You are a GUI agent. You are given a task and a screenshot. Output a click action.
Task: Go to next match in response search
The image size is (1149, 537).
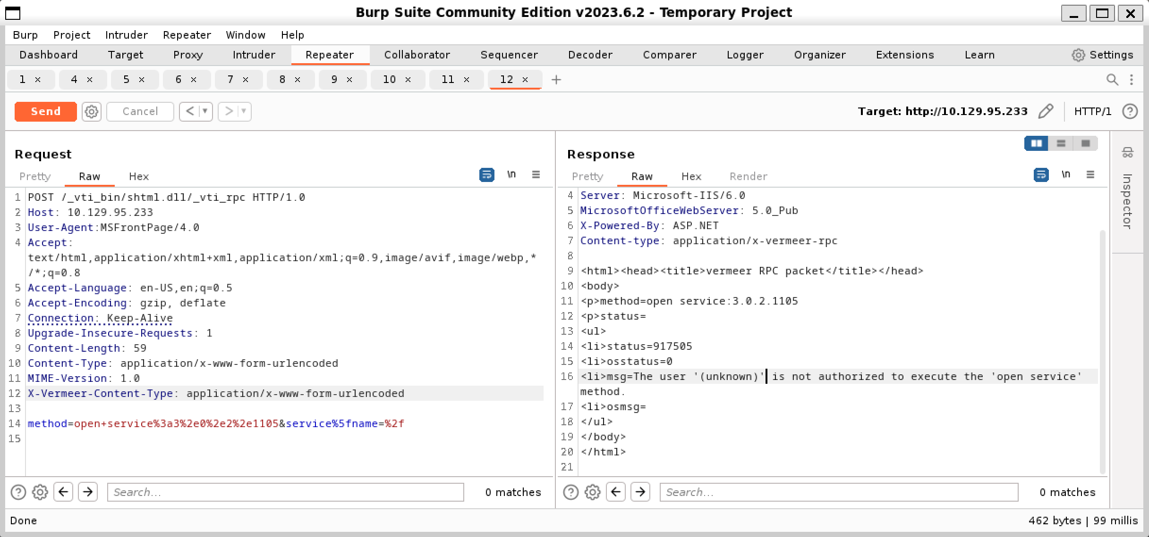tap(640, 492)
